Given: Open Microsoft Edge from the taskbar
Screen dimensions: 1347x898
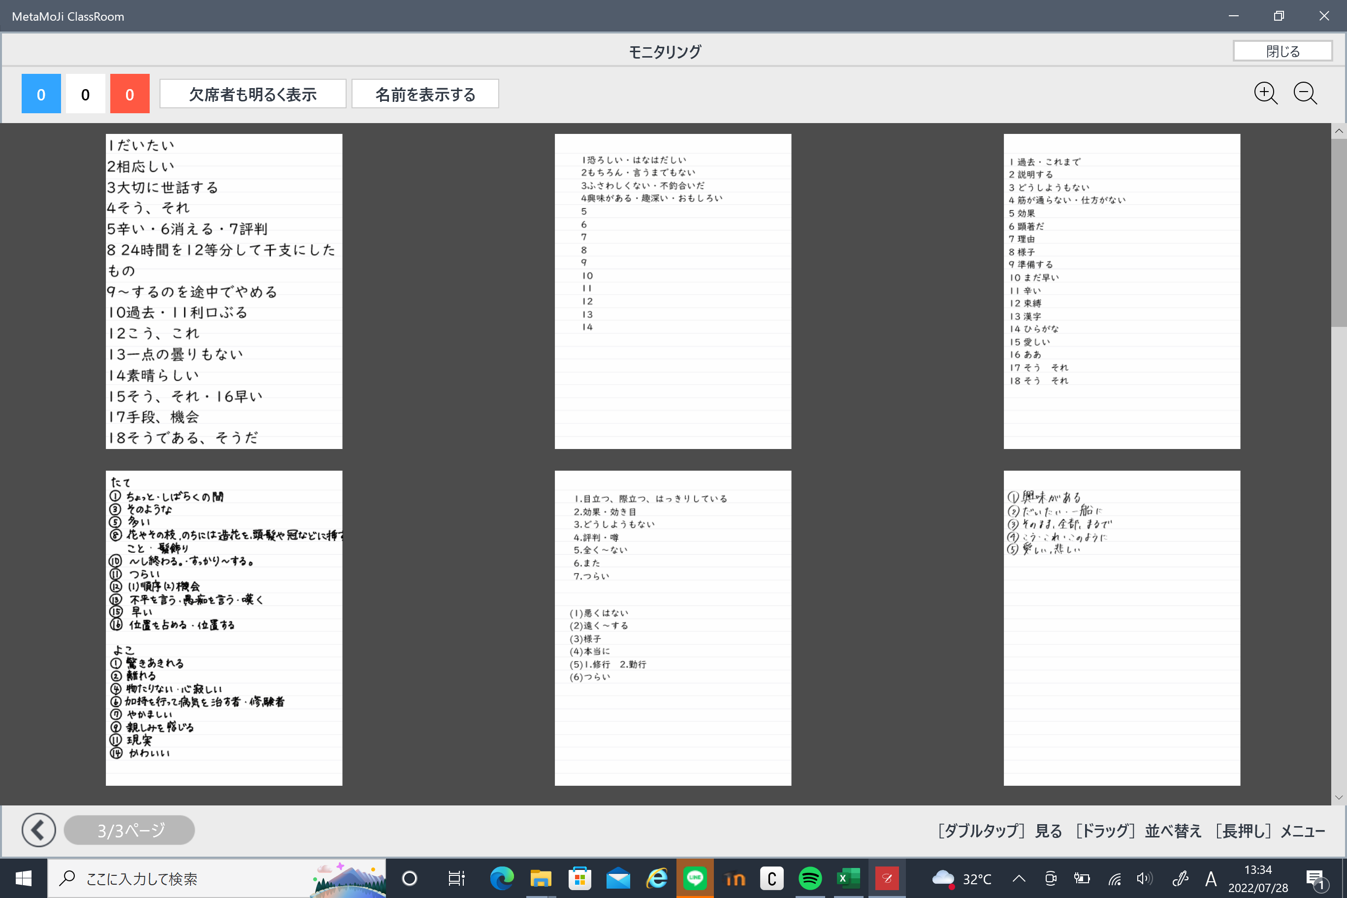Looking at the screenshot, I should (x=502, y=878).
